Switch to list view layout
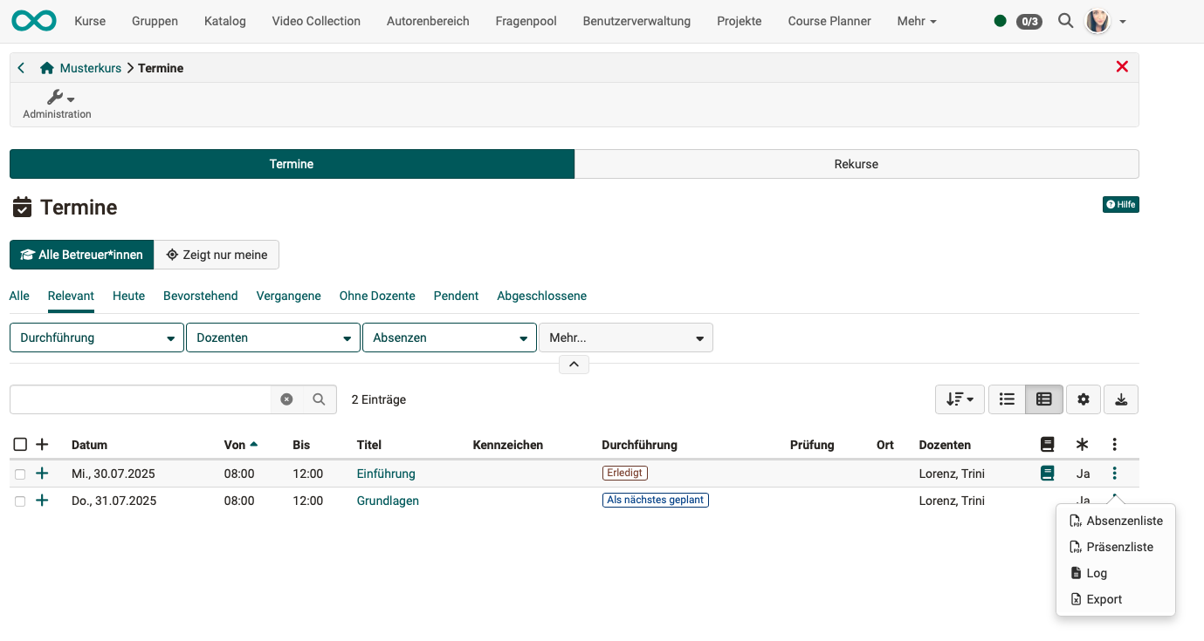Viewport: 1204px width, 641px height. [x=1006, y=399]
